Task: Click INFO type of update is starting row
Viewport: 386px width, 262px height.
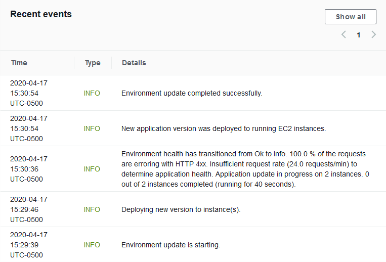Action: point(92,245)
